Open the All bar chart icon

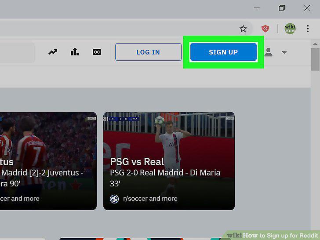click(x=75, y=52)
